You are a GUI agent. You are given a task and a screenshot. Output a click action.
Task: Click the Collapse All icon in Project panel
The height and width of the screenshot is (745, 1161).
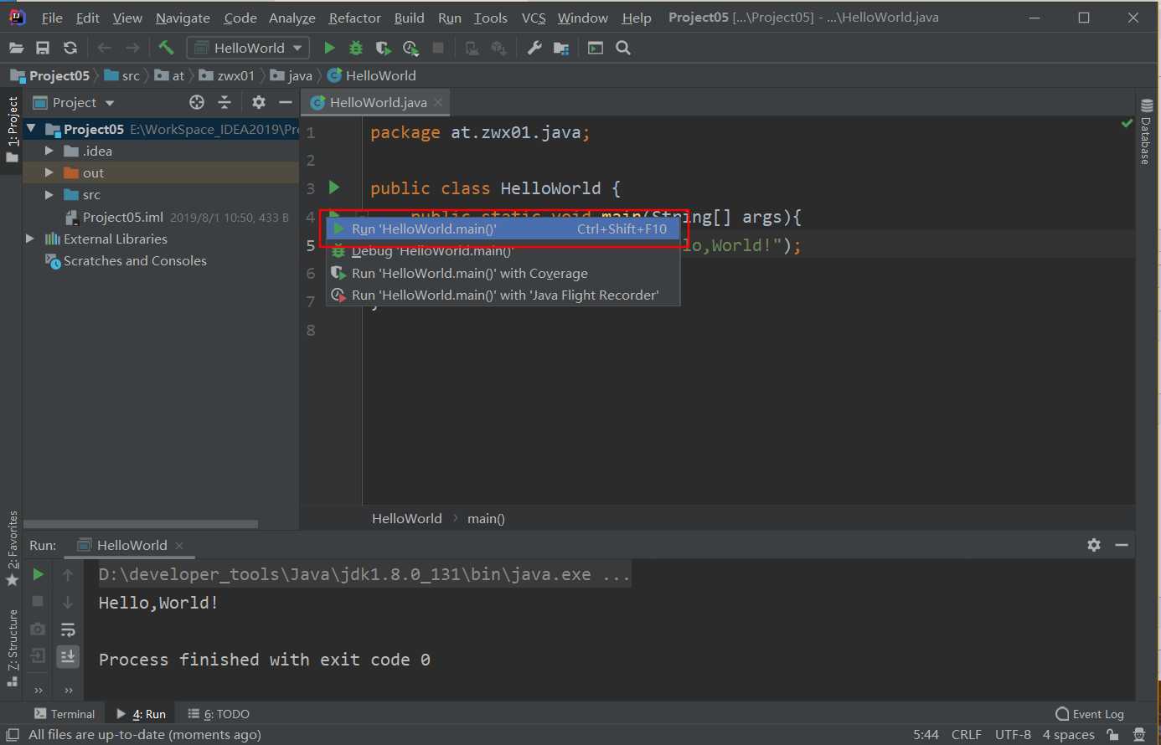click(224, 102)
